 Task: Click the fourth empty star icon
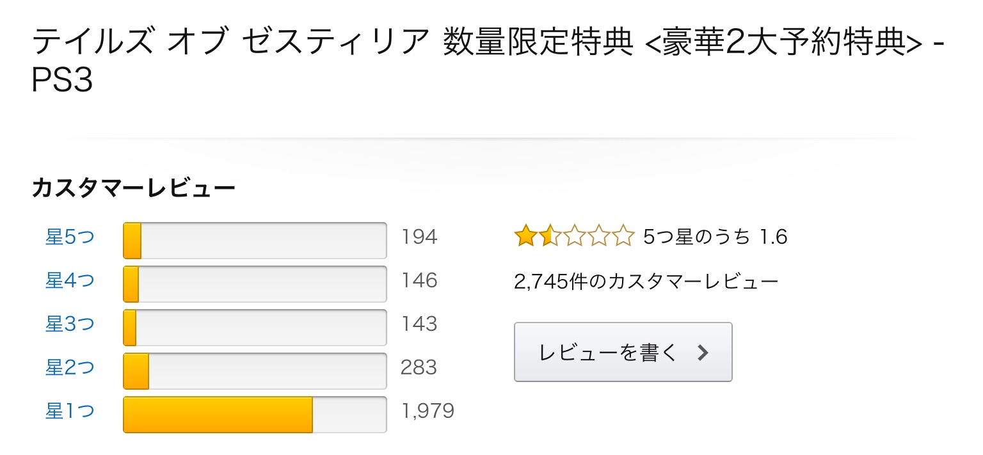click(598, 237)
